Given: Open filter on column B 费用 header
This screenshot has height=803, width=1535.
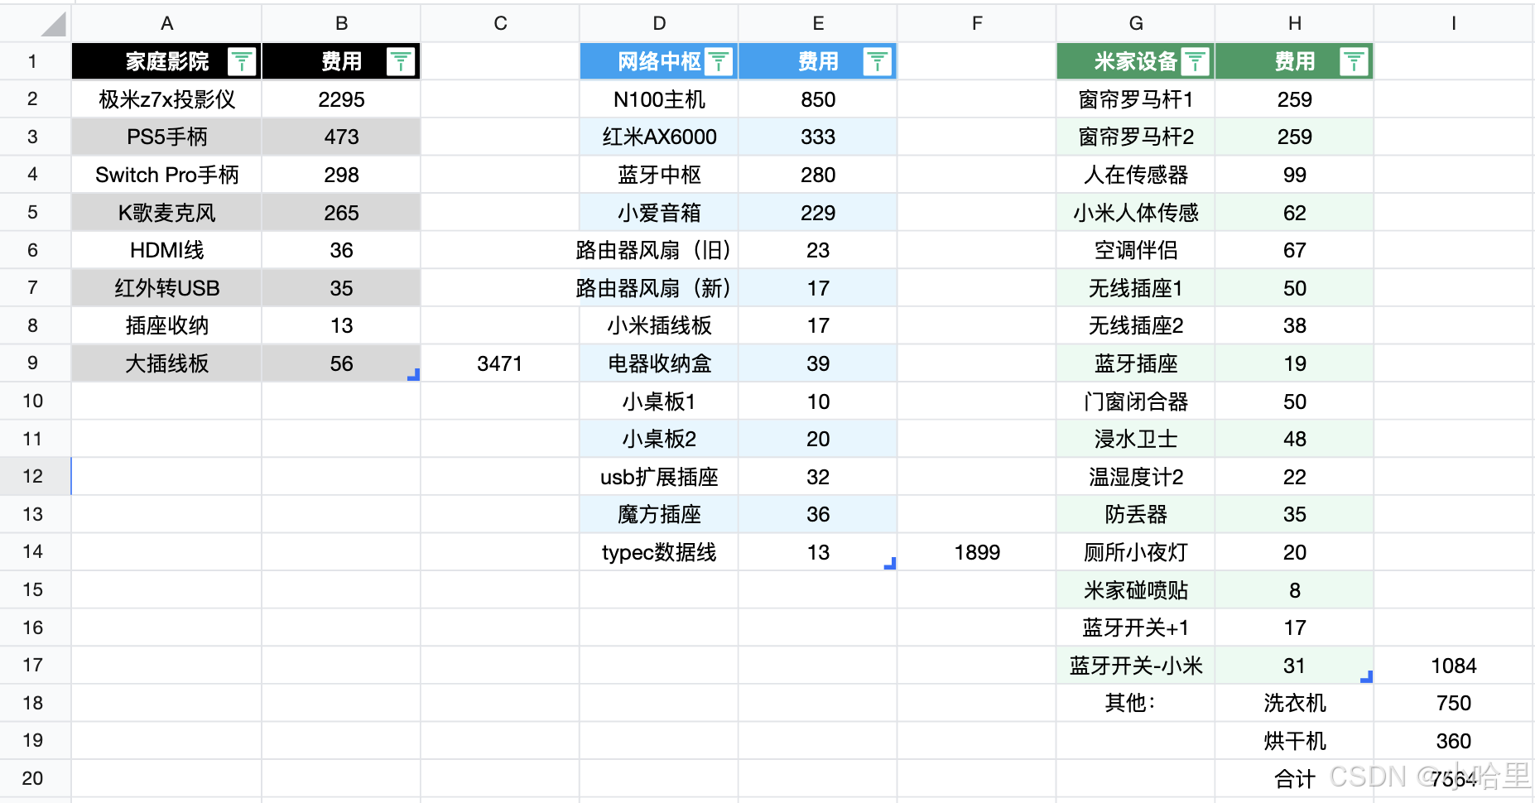Looking at the screenshot, I should pyautogui.click(x=401, y=61).
